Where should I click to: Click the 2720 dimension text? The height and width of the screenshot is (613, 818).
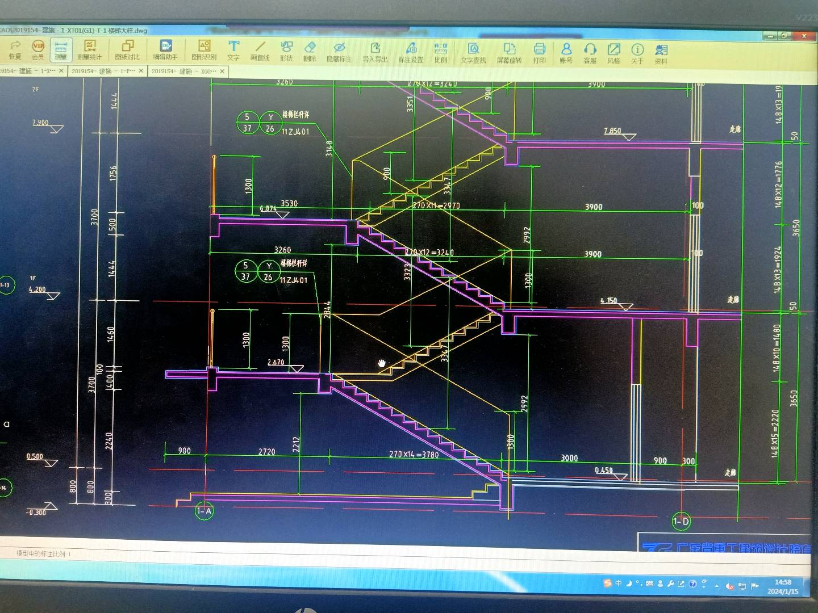[266, 452]
